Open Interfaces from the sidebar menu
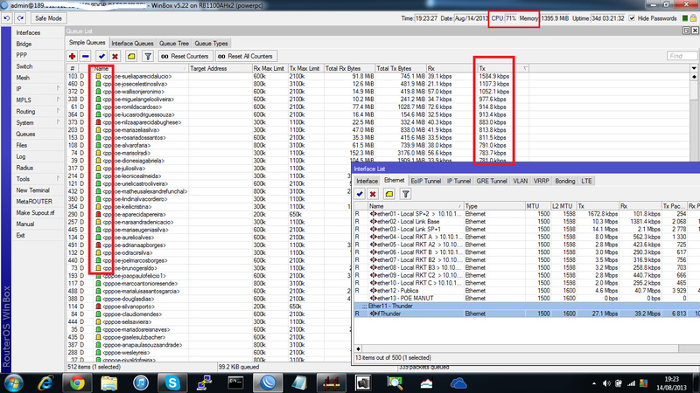Screen dimensions: 700x393 pyautogui.click(x=28, y=32)
